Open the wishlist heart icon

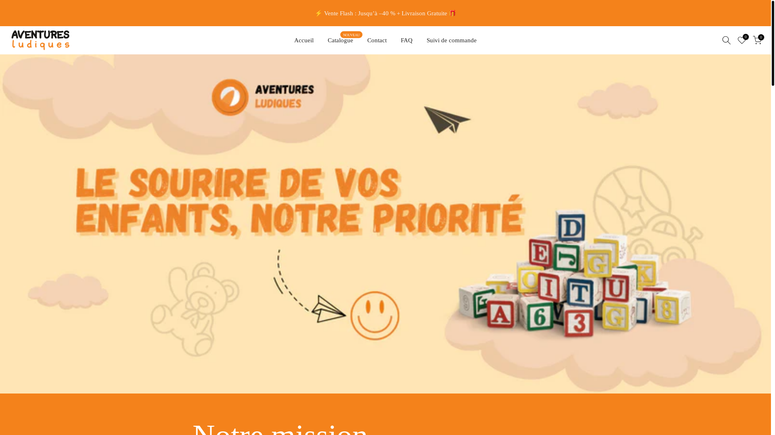(x=742, y=40)
